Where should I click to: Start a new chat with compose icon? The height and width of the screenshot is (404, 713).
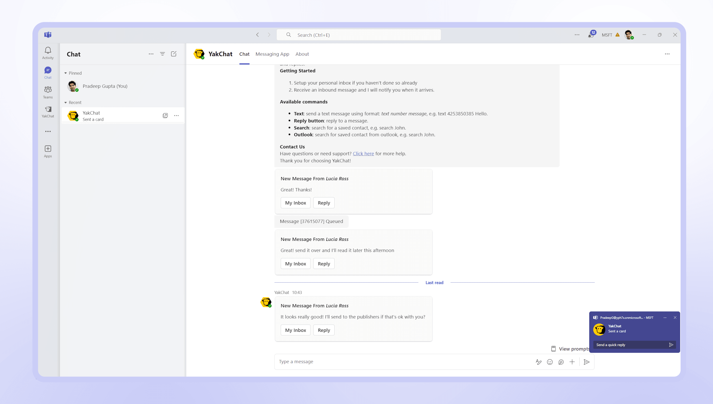tap(174, 54)
